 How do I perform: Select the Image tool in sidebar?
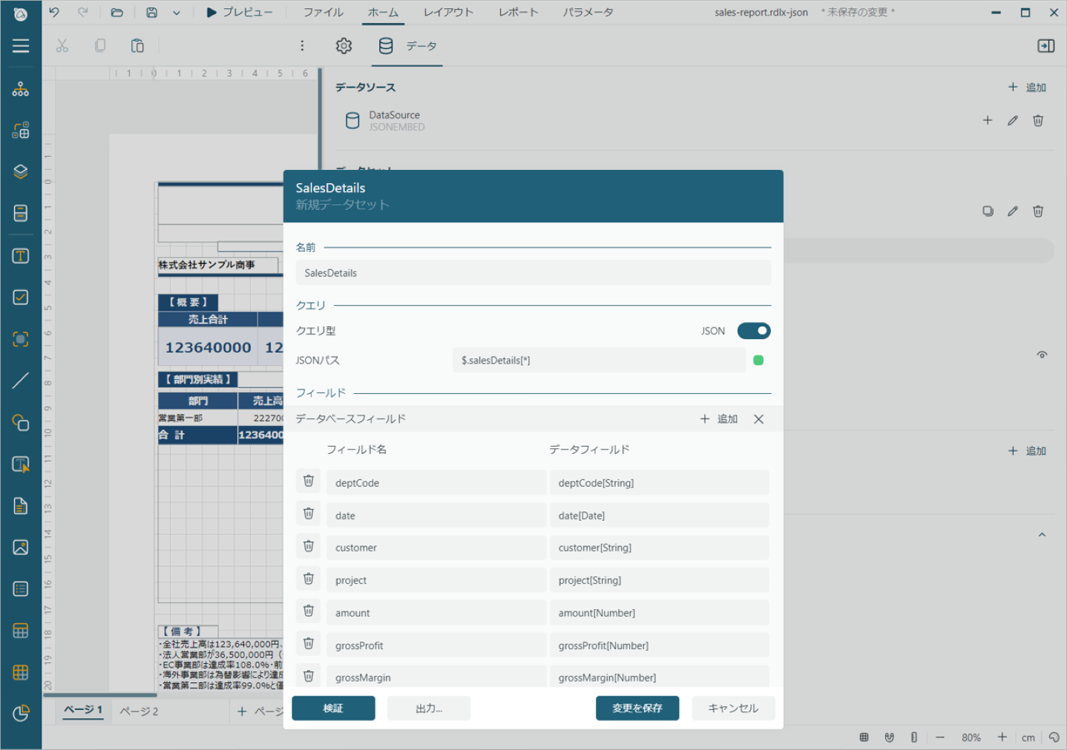(21, 547)
